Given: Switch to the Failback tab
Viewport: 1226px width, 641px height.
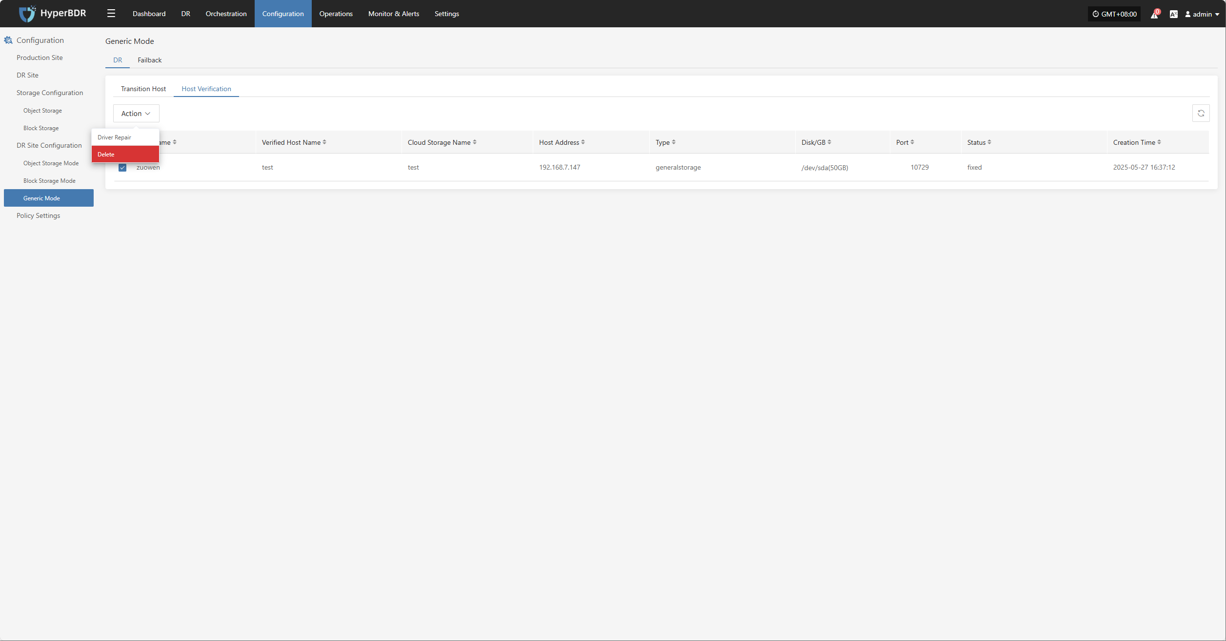Looking at the screenshot, I should pos(149,60).
